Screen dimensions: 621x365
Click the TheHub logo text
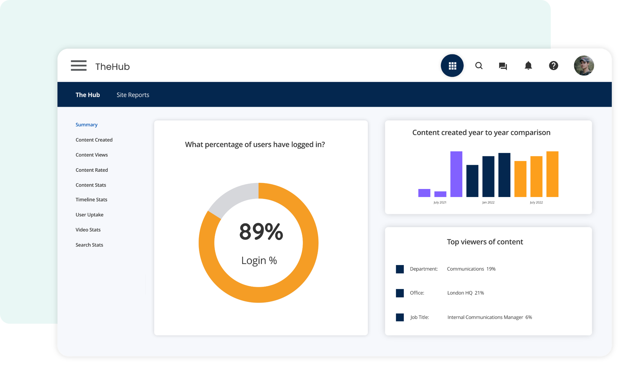click(113, 66)
